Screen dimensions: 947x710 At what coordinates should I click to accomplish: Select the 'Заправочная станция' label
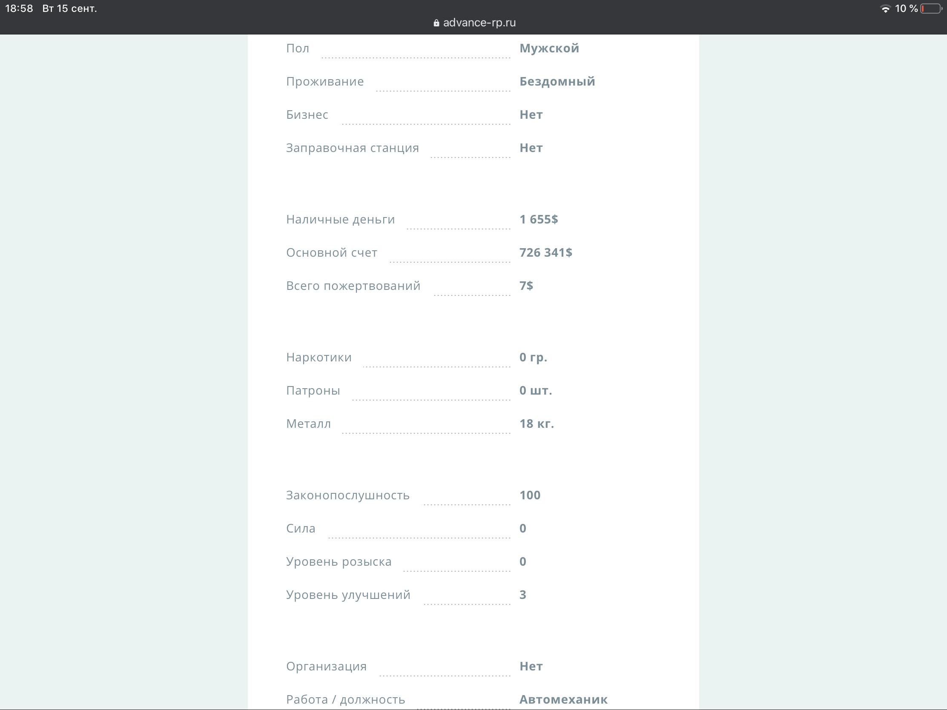pos(353,148)
